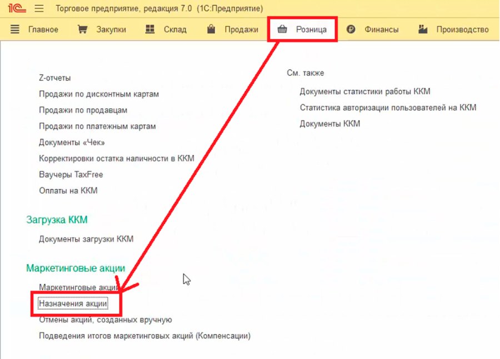Open the main hamburger menu in title bar
Image resolution: width=500 pixels, height=359 pixels.
coord(39,8)
